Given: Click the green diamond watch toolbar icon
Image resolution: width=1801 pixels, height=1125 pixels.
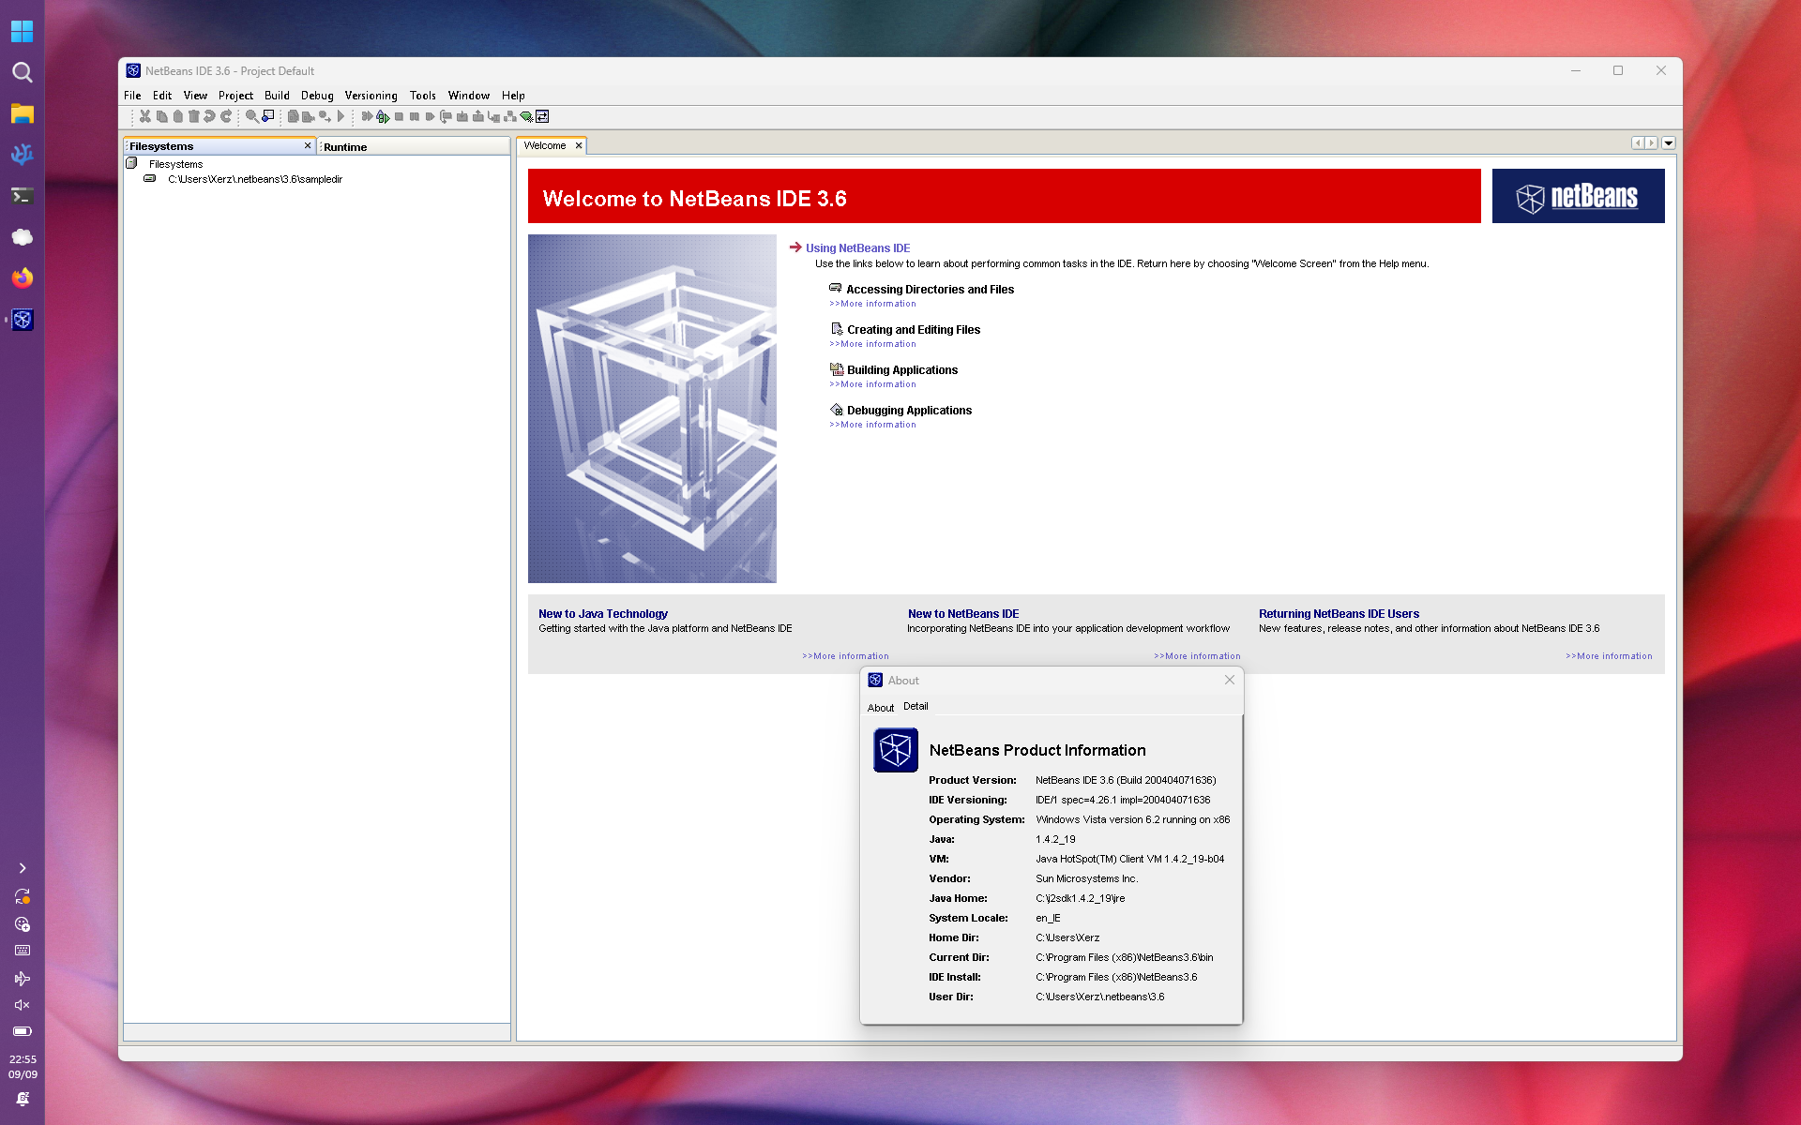Looking at the screenshot, I should click(x=527, y=116).
